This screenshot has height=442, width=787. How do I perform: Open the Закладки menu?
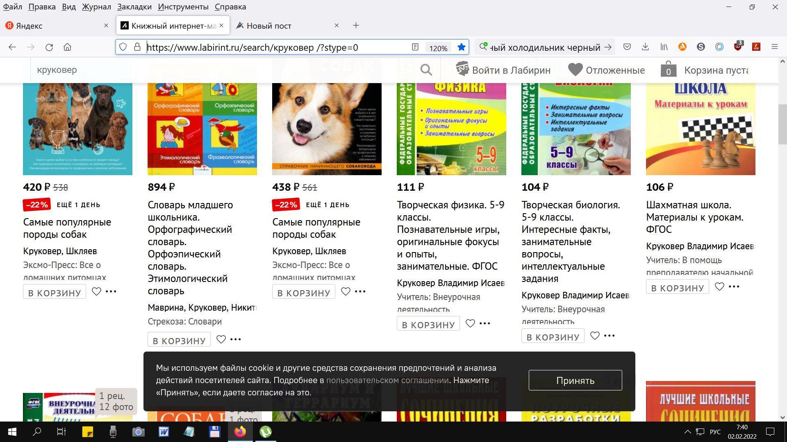point(134,7)
